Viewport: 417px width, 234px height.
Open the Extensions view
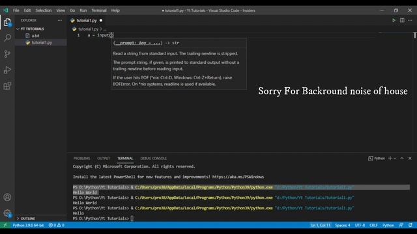7,86
